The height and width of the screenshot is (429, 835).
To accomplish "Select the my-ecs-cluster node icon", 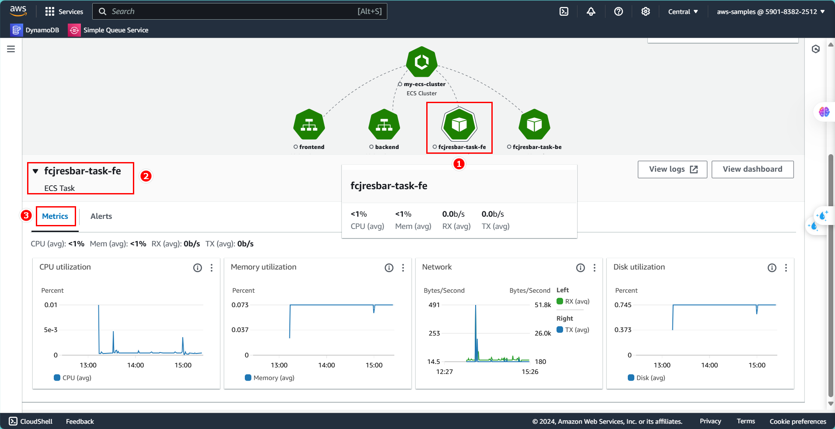I will 422,62.
